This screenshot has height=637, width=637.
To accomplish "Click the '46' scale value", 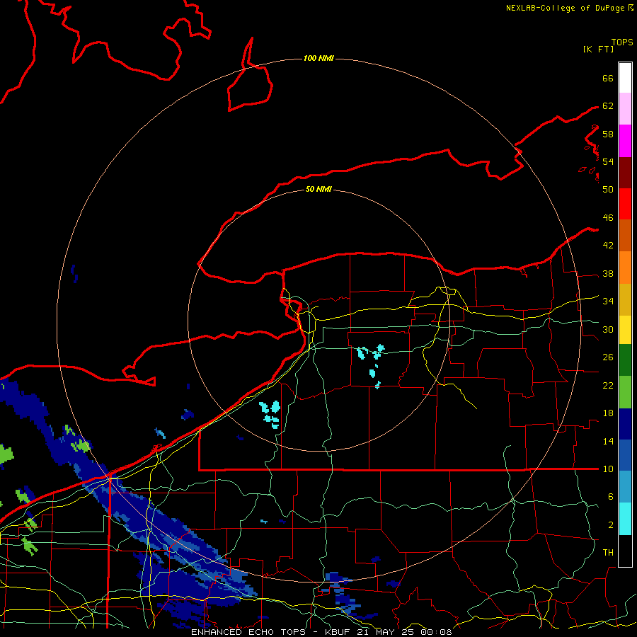I will 608,218.
